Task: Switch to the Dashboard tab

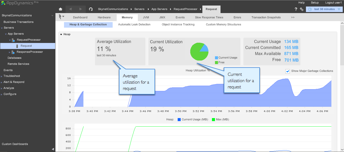Action: [x=80, y=18]
